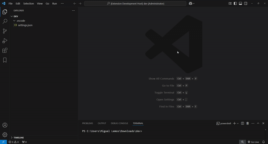
Task: Maximize the panel with up chevron
Action: coord(258,123)
